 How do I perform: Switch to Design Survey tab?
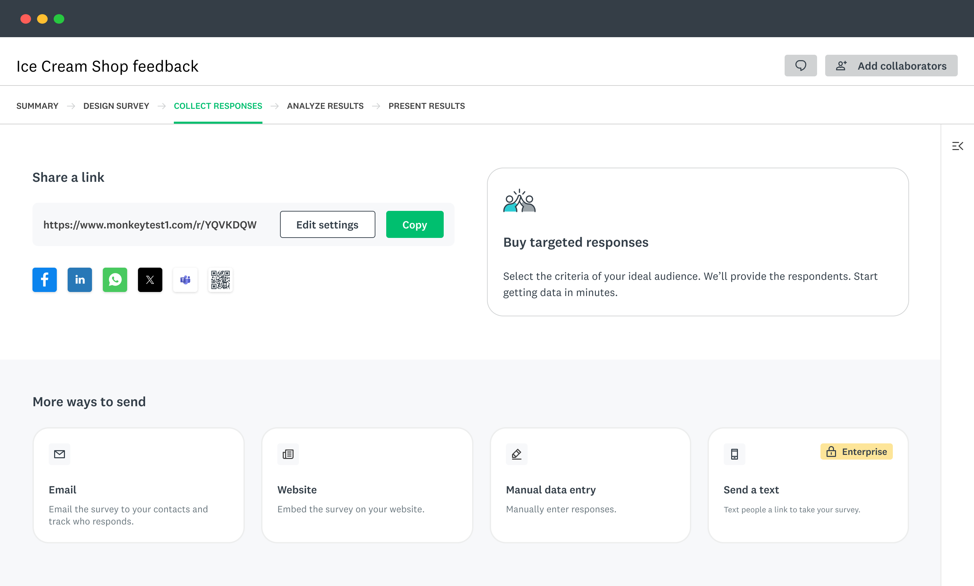(x=116, y=106)
